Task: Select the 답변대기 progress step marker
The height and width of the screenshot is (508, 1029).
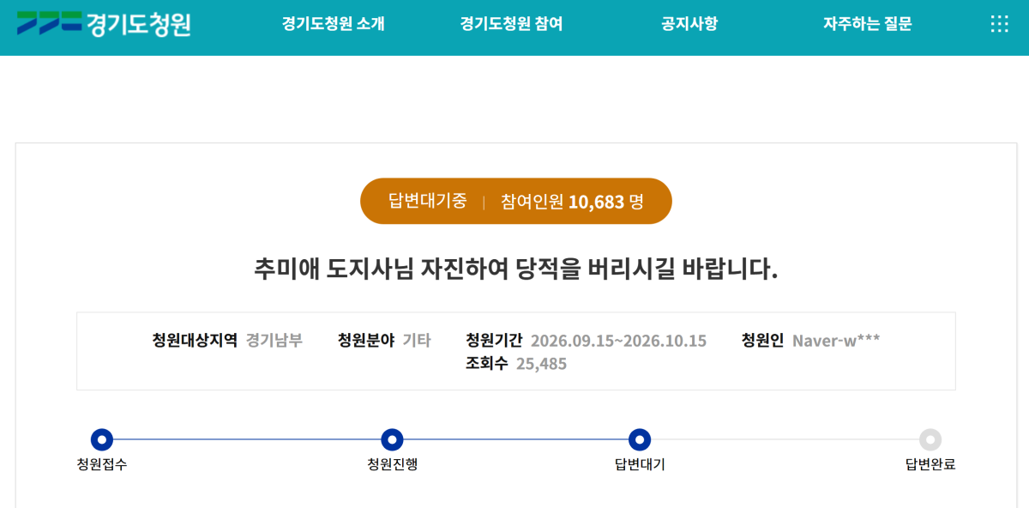Action: click(x=640, y=440)
